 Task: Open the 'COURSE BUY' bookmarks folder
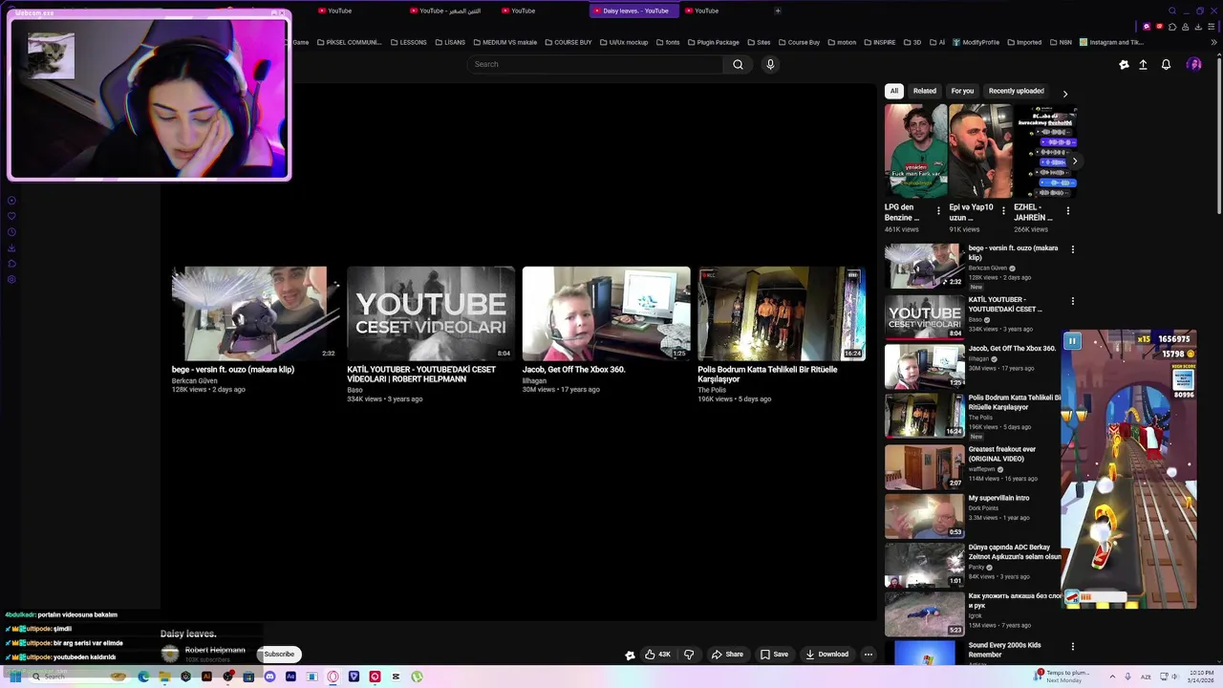(569, 42)
